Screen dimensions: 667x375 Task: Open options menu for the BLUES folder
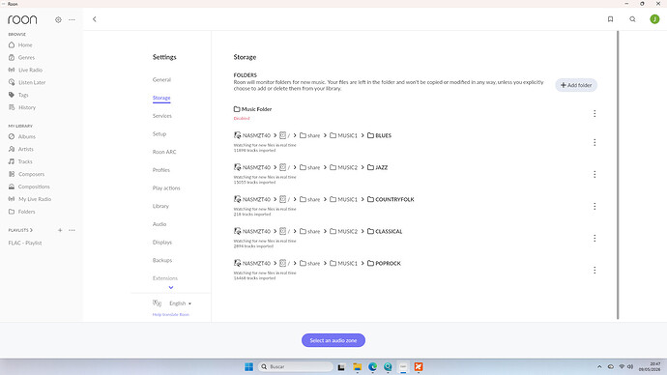594,142
